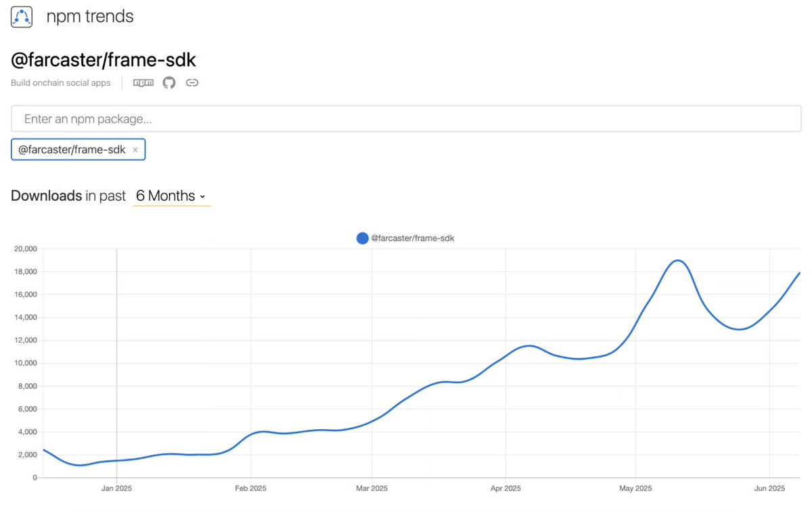Click the 'Jan 2025' axis label
Screen dimensions: 812x513
tap(116, 489)
